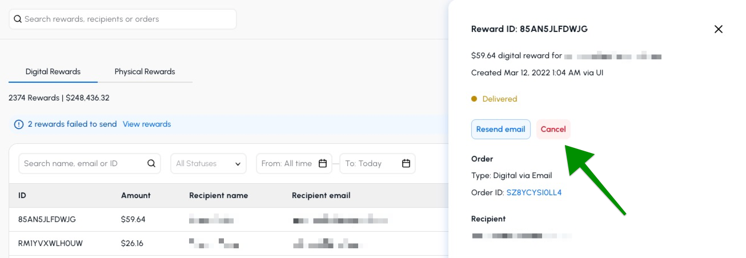
Task: Click the Amount column header
Action: [x=136, y=196]
